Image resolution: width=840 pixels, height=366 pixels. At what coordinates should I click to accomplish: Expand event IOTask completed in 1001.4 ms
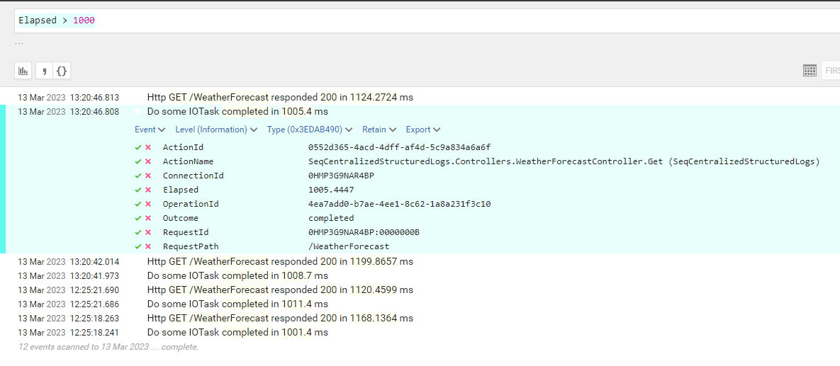click(x=237, y=332)
